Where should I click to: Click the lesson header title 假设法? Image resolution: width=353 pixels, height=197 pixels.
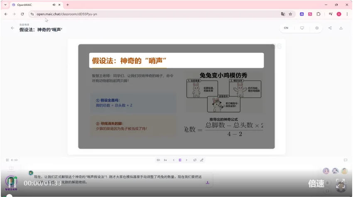coord(41,30)
